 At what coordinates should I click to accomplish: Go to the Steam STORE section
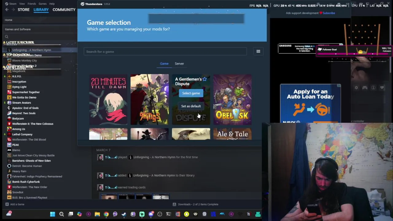tap(24, 10)
